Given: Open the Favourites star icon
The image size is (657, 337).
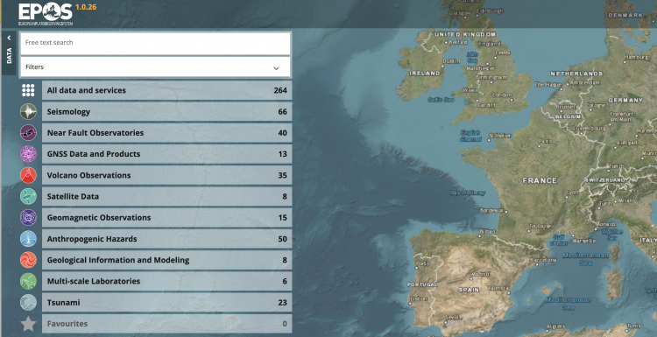Looking at the screenshot, I should (28, 324).
